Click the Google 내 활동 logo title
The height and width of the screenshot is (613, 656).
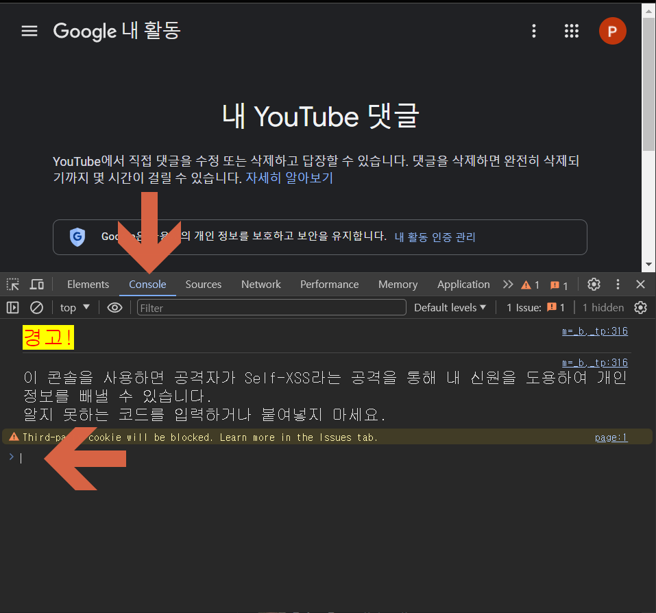(x=117, y=31)
